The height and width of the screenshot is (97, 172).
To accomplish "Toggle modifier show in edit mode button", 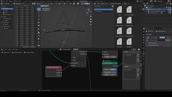I will click(x=160, y=37).
